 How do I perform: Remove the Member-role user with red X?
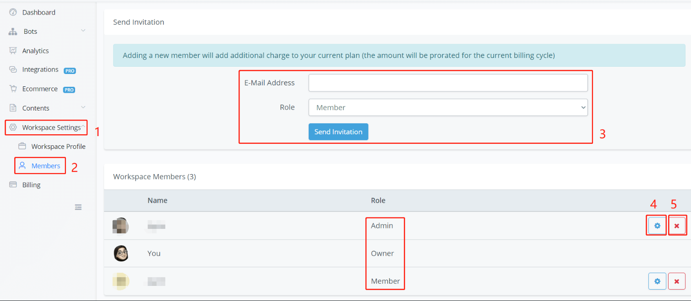677,281
